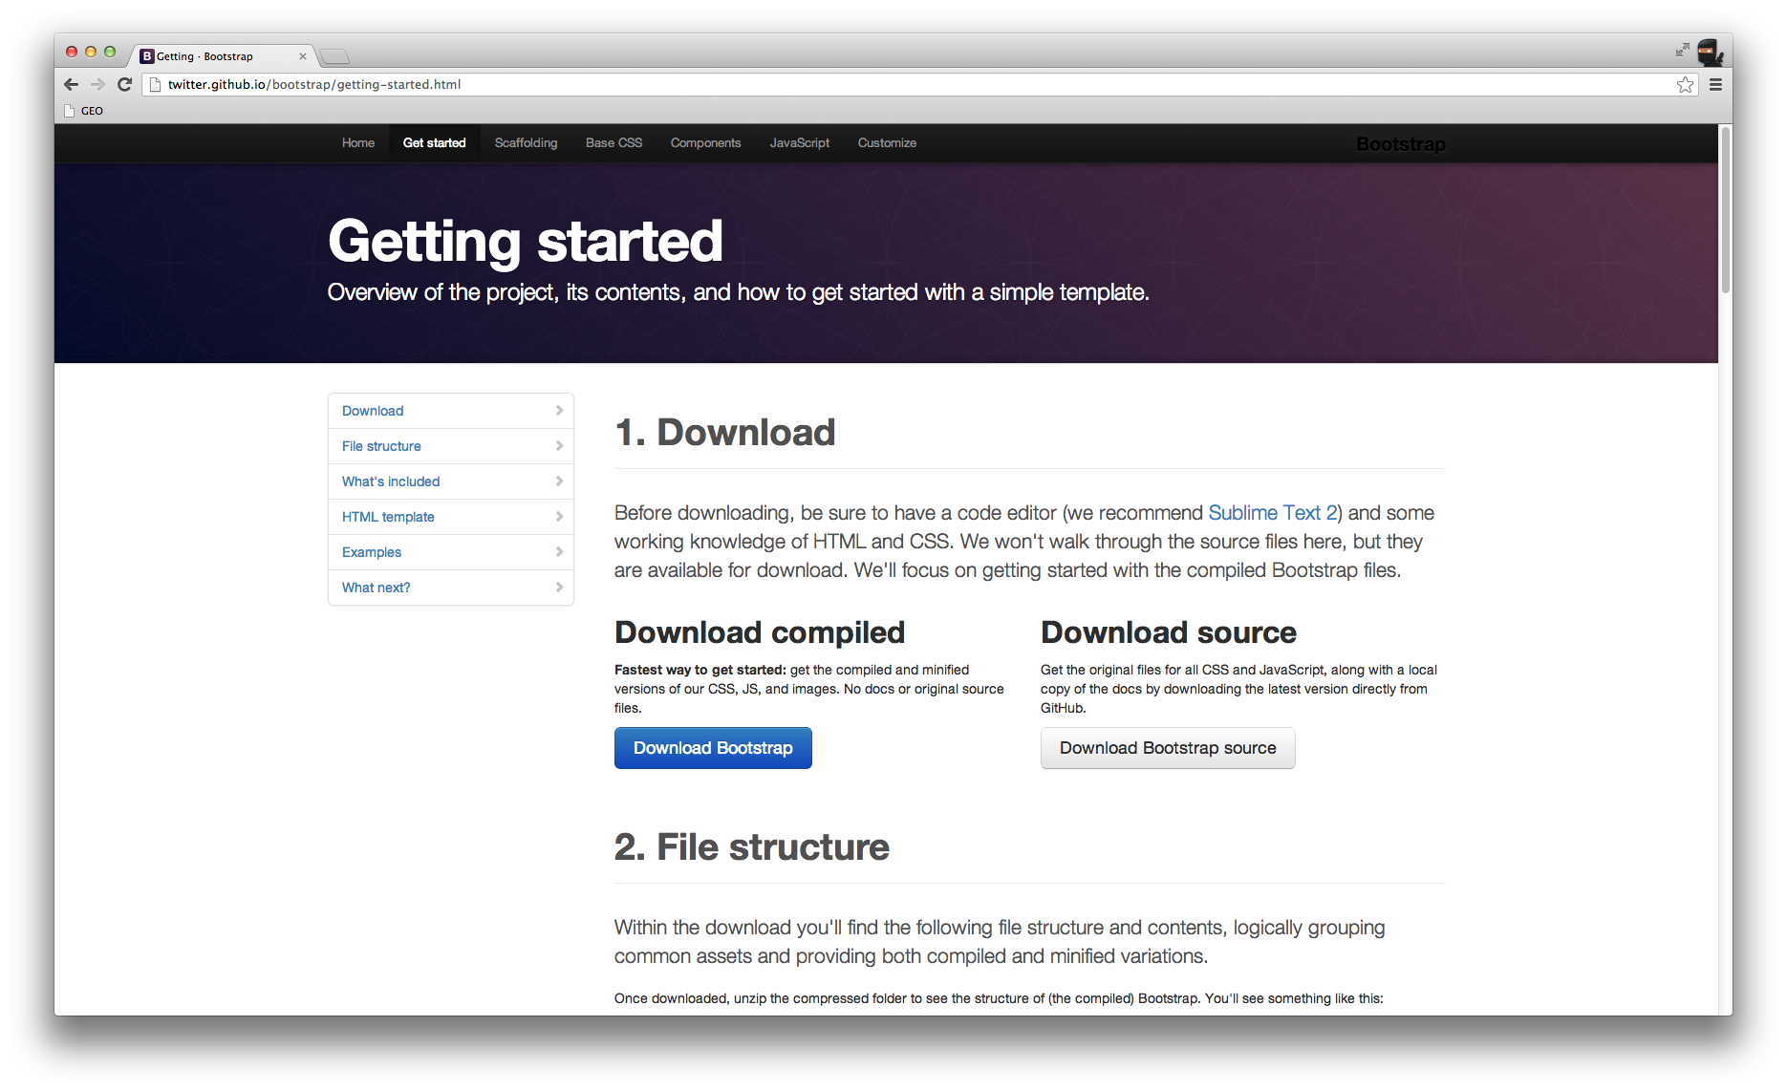Viewport: 1787px width, 1091px height.
Task: Click the chevron beside Examples
Action: [x=559, y=551]
